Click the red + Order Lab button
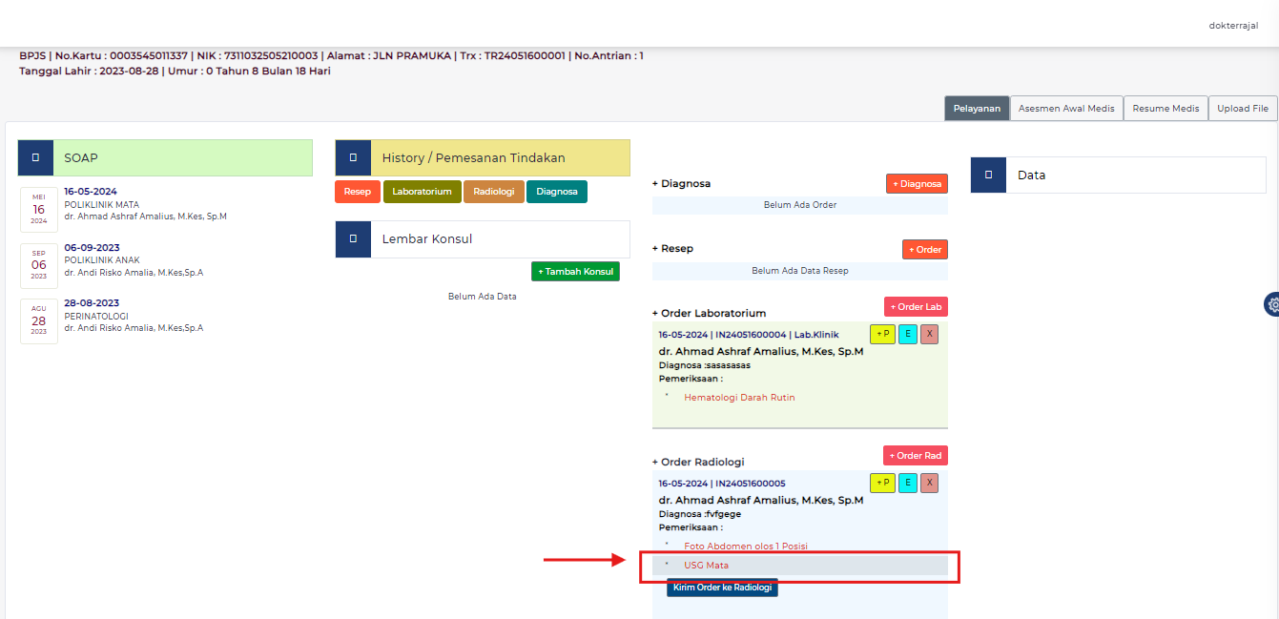The image size is (1279, 619). click(x=916, y=307)
